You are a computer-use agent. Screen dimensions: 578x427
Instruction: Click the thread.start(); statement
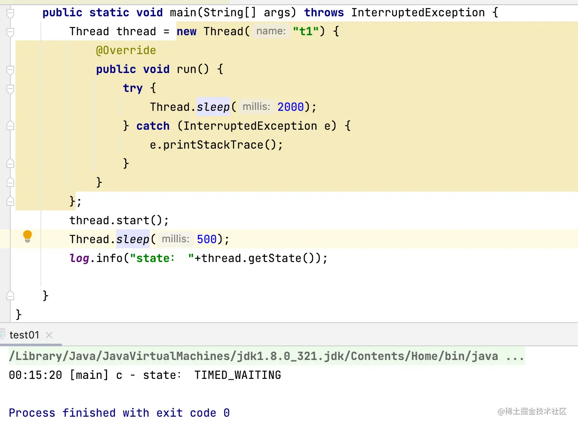pos(119,220)
